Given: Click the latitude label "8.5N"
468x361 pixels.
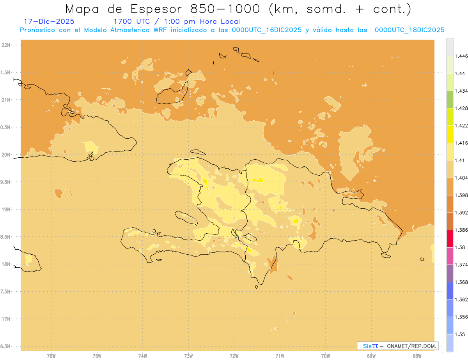Looking at the screenshot, I should pos(6,237).
